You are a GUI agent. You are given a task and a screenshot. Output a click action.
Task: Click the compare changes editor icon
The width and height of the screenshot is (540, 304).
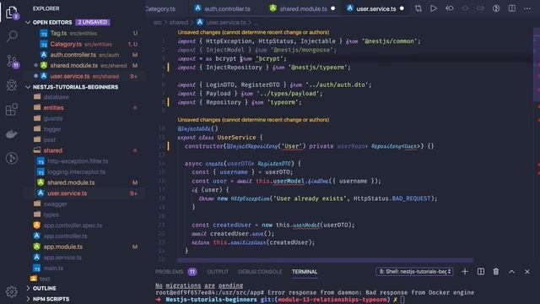[418, 8]
